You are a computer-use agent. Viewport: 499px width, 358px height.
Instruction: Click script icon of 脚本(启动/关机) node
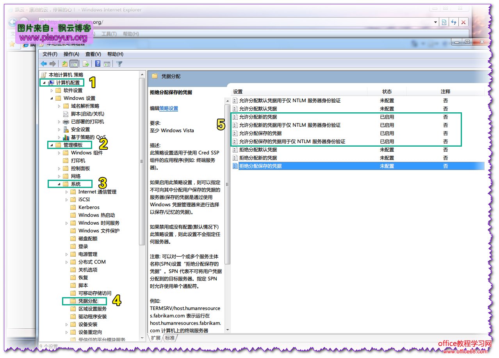coord(66,114)
